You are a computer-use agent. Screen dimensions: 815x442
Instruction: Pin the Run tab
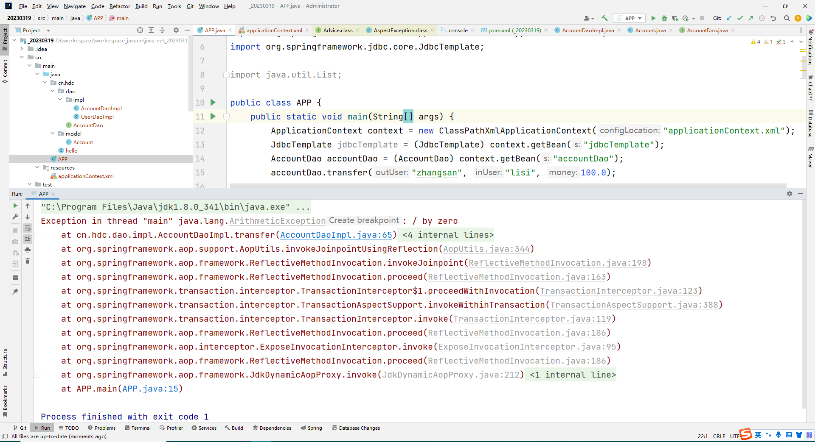pos(15,292)
